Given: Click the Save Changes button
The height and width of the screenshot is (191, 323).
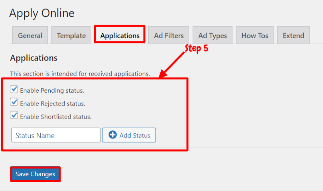Looking at the screenshot, I should click(35, 174).
